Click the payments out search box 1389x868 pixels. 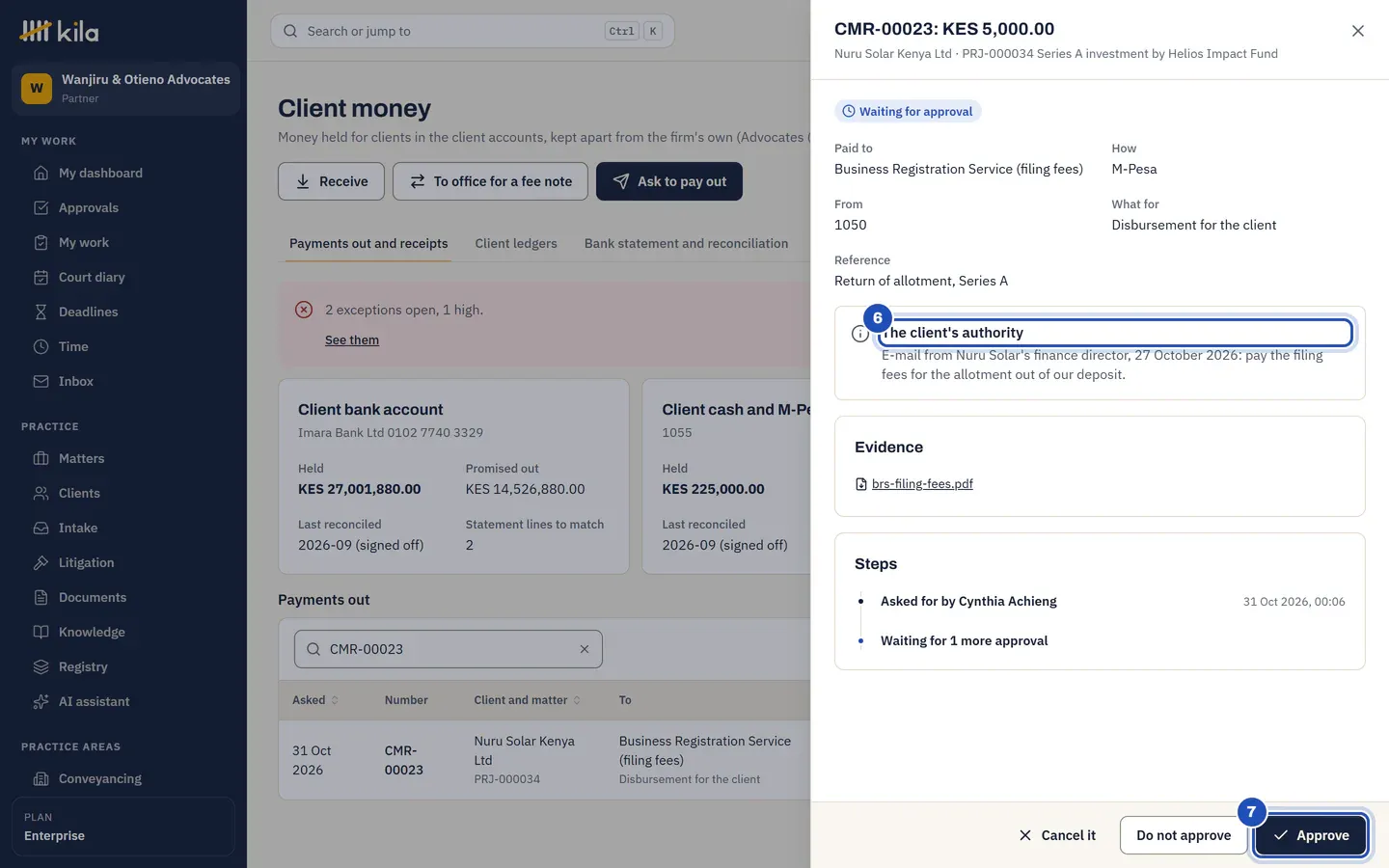pos(449,649)
